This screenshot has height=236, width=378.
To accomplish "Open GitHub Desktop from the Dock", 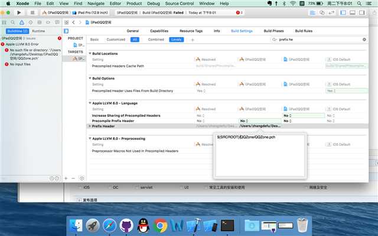I will (x=126, y=226).
